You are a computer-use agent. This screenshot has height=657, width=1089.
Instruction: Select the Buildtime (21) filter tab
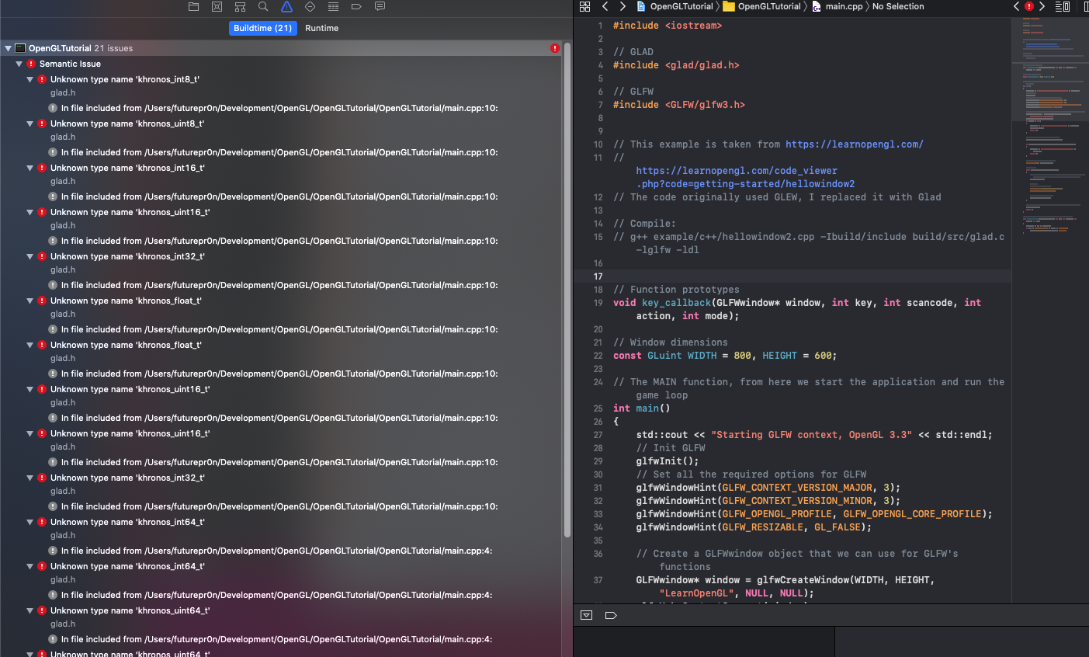[x=262, y=28]
